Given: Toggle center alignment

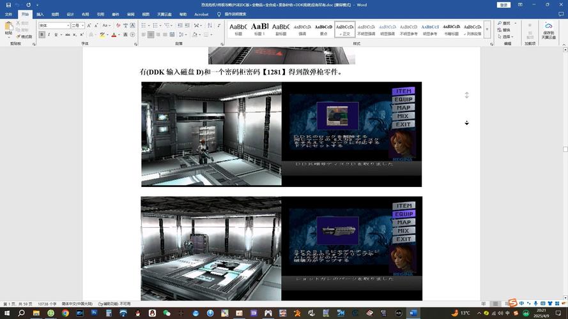Looking at the screenshot, I should pyautogui.click(x=151, y=34).
